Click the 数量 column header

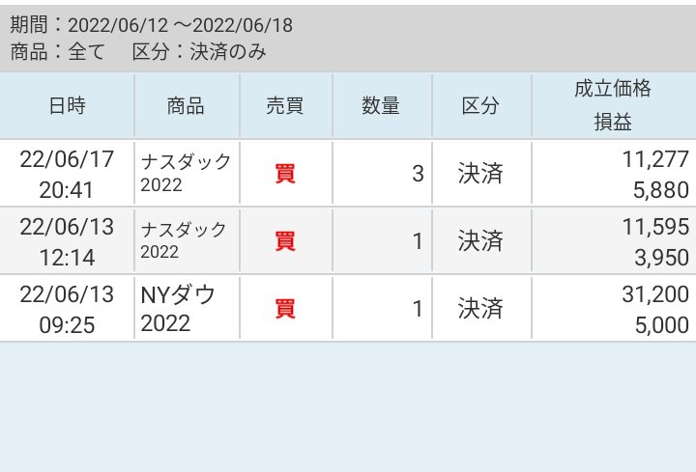click(381, 106)
